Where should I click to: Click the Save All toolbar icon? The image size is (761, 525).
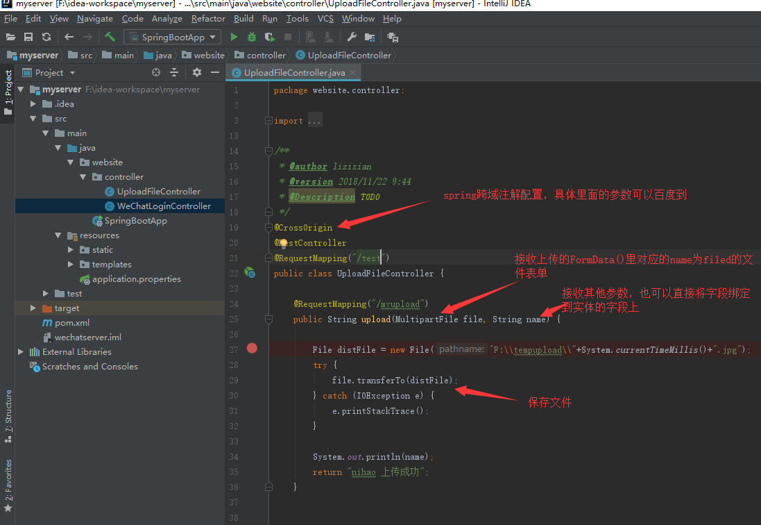click(x=28, y=37)
